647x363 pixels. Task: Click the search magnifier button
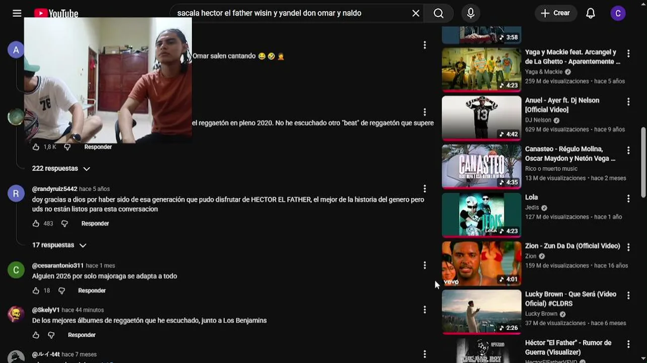(438, 13)
